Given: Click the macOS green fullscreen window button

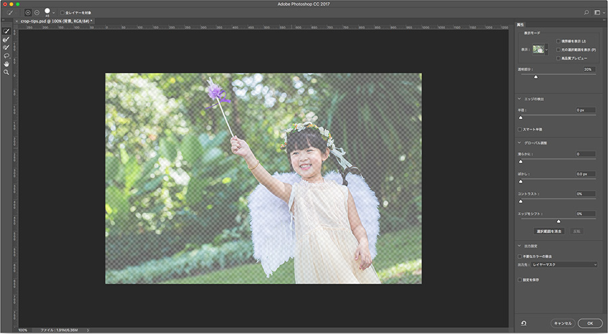Looking at the screenshot, I should [18, 4].
